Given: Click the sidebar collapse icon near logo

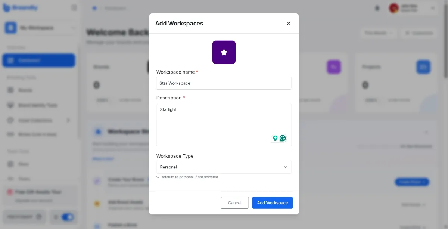Looking at the screenshot, I should (x=74, y=8).
